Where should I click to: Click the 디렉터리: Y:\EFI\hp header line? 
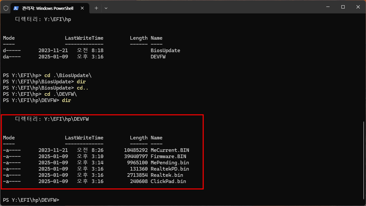43,19
